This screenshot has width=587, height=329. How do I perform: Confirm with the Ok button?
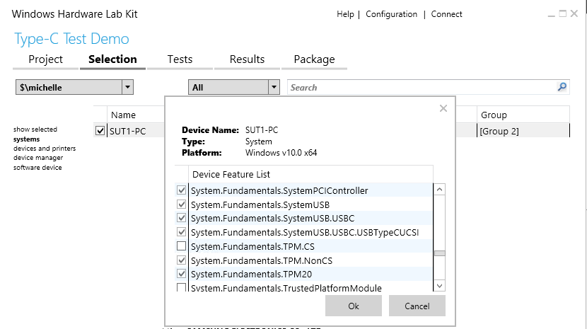(x=354, y=306)
